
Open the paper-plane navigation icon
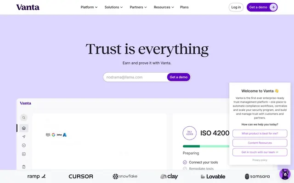click(x=24, y=137)
